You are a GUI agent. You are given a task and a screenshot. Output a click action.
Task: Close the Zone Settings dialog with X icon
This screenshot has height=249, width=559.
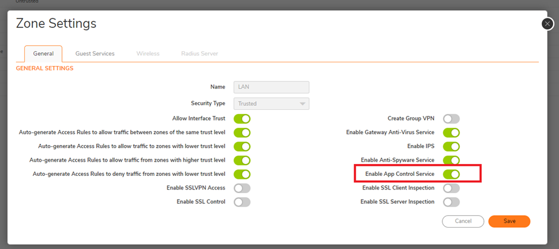click(547, 24)
